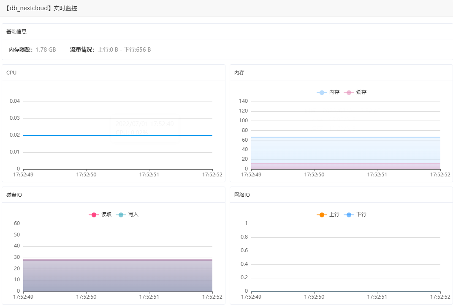Click the pink 缓存 legend marker
453x305 pixels.
click(x=349, y=93)
